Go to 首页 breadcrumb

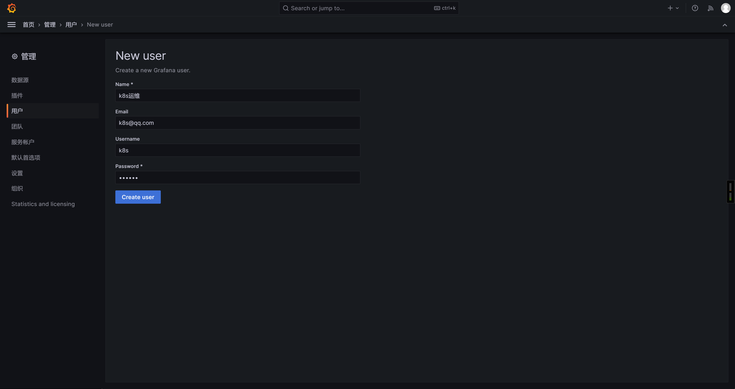point(29,25)
